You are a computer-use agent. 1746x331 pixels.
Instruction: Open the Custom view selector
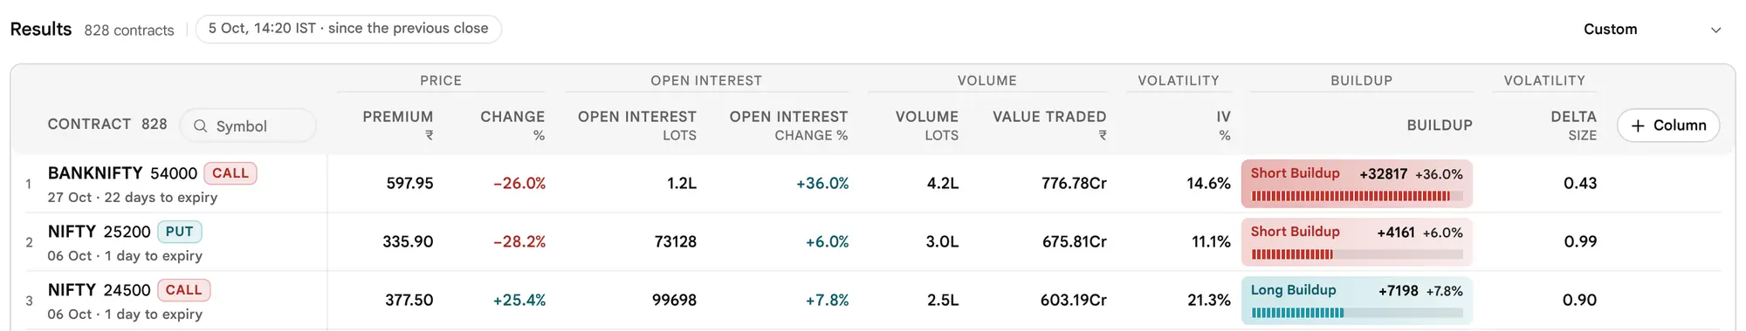(1653, 30)
